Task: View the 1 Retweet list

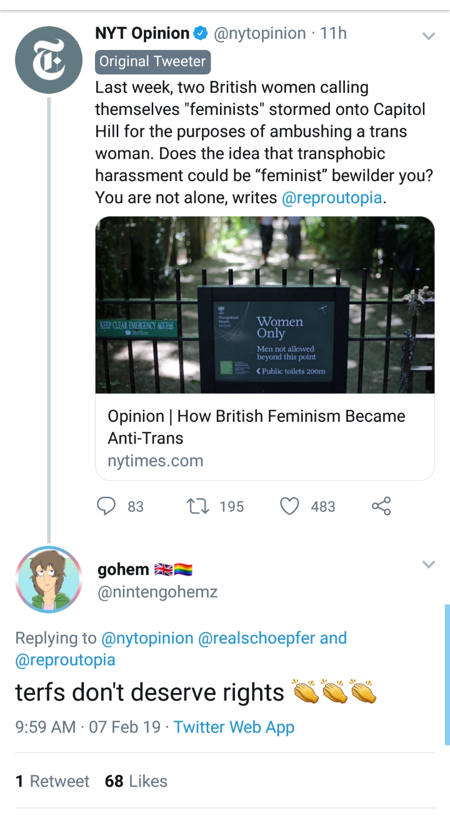Action: click(52, 781)
